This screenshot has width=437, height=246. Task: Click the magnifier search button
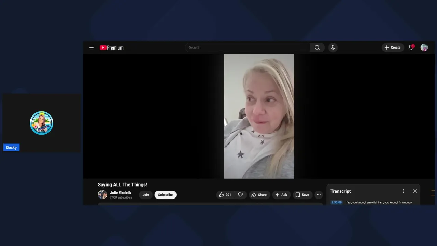pos(317,47)
